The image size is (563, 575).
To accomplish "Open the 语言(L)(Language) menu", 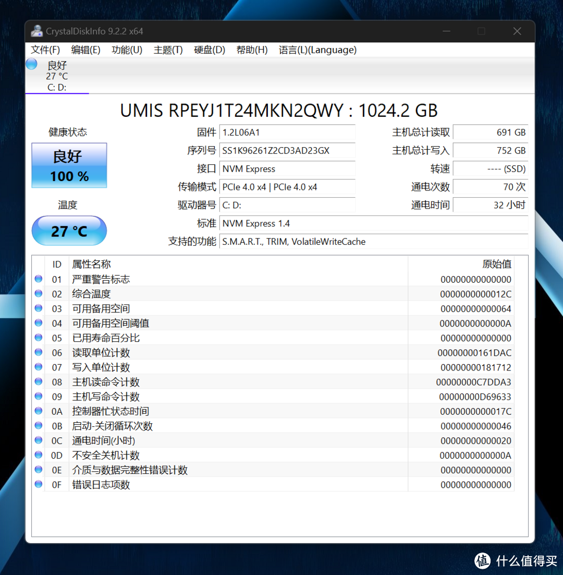I will [x=317, y=50].
